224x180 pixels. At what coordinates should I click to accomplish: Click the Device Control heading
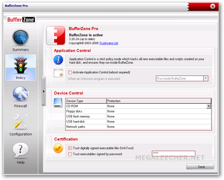(69, 93)
